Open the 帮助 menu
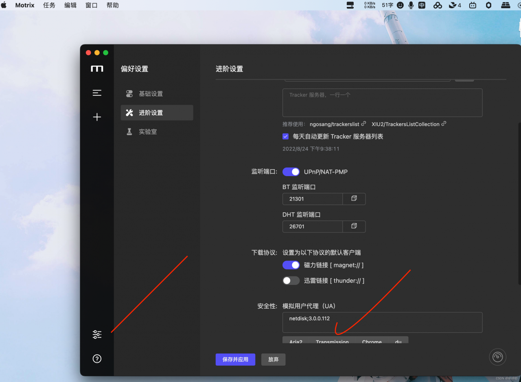Screen dimensions: 521x382 (x=113, y=5)
